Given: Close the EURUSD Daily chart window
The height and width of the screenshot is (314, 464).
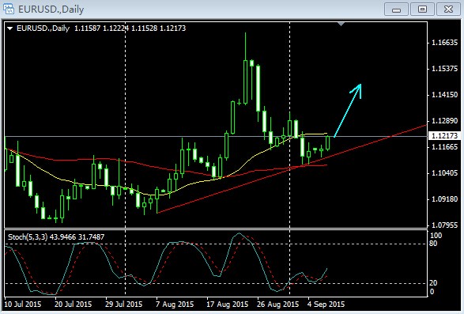Looking at the screenshot, I should [448, 9].
